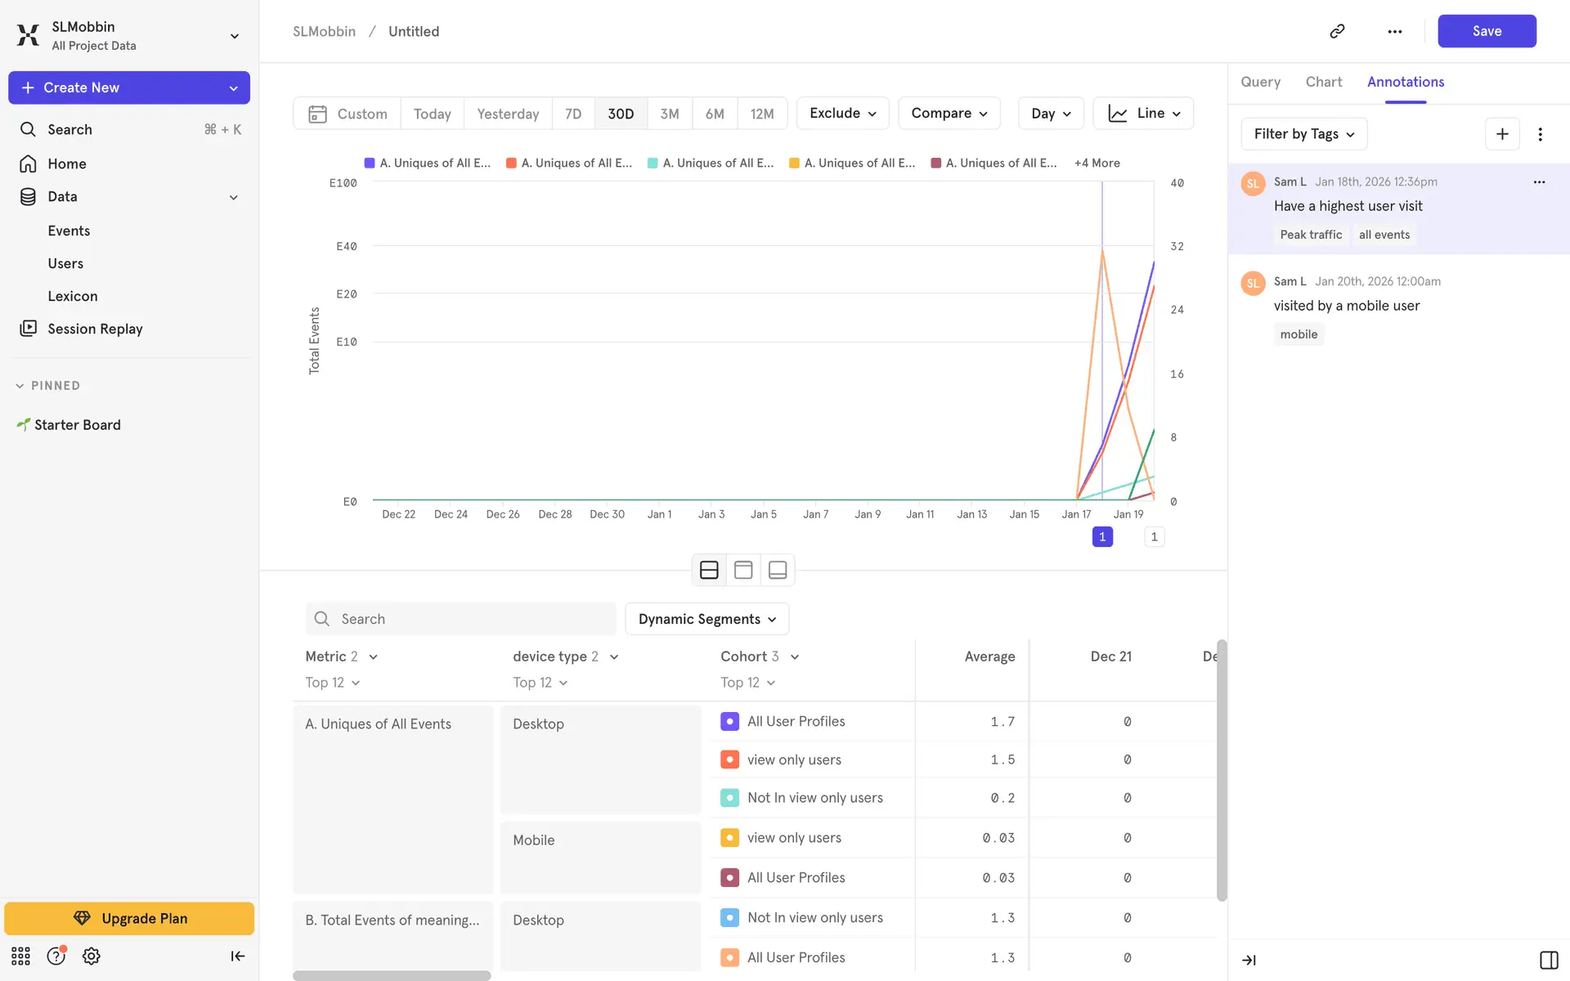Collapse the left sidebar

pyautogui.click(x=237, y=956)
